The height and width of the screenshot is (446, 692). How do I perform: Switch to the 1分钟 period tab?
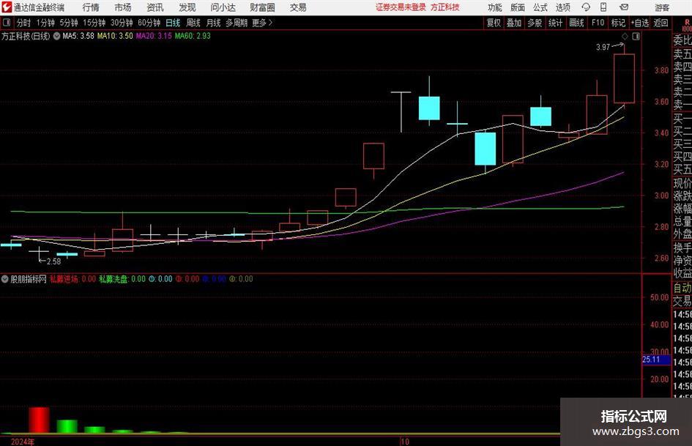(45, 23)
